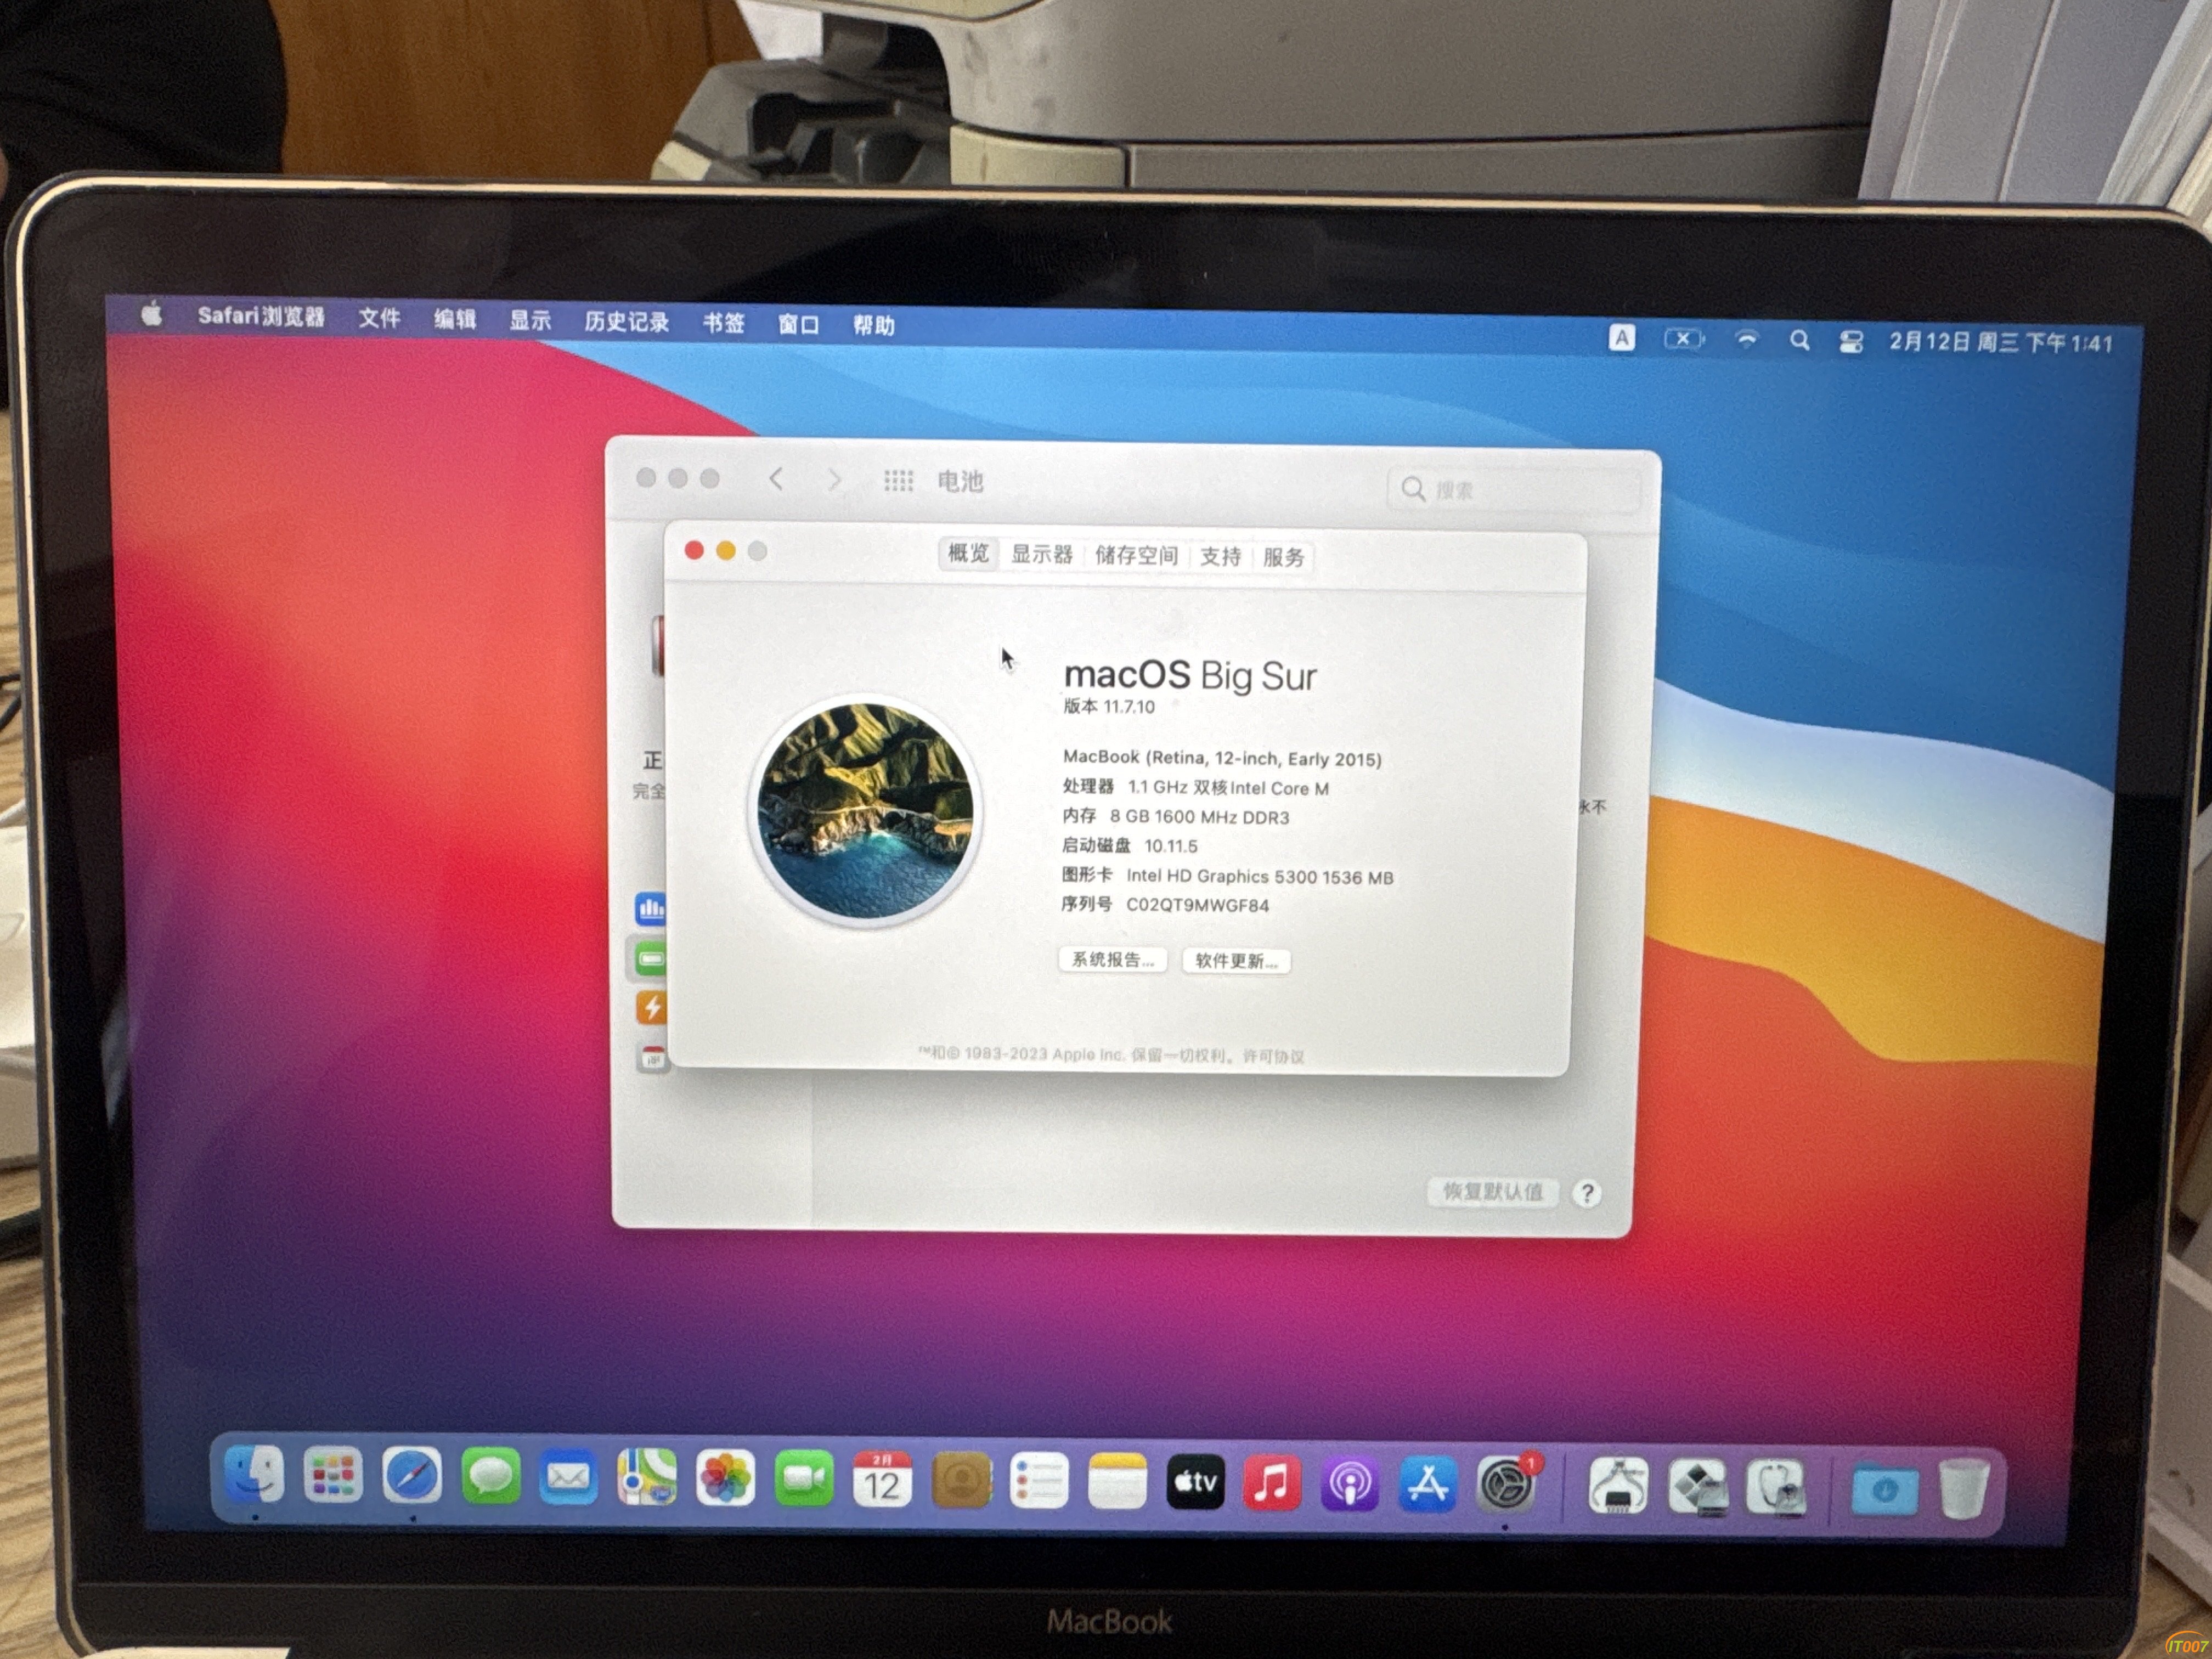Click 软件更新... button
Screen dimensions: 2212x1659
click(x=1236, y=961)
